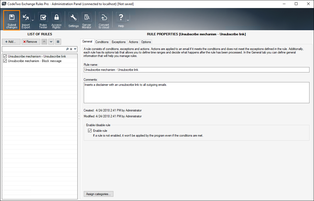
Task: Switch to the Options tab
Action: point(146,42)
